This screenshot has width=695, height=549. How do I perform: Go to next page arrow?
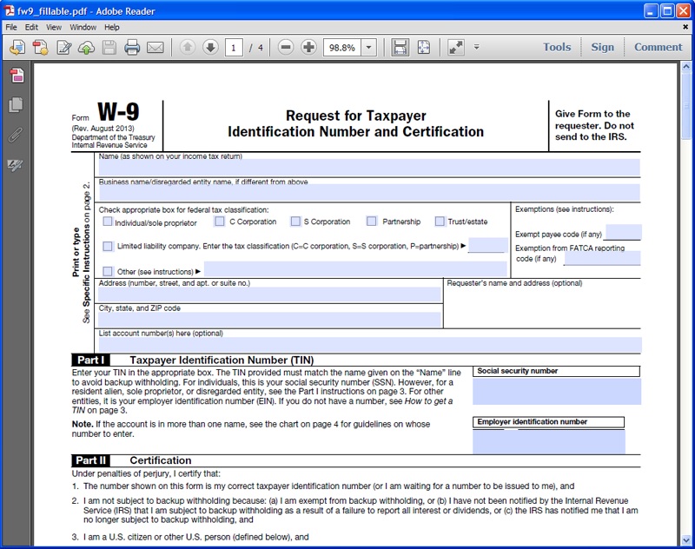[x=210, y=48]
